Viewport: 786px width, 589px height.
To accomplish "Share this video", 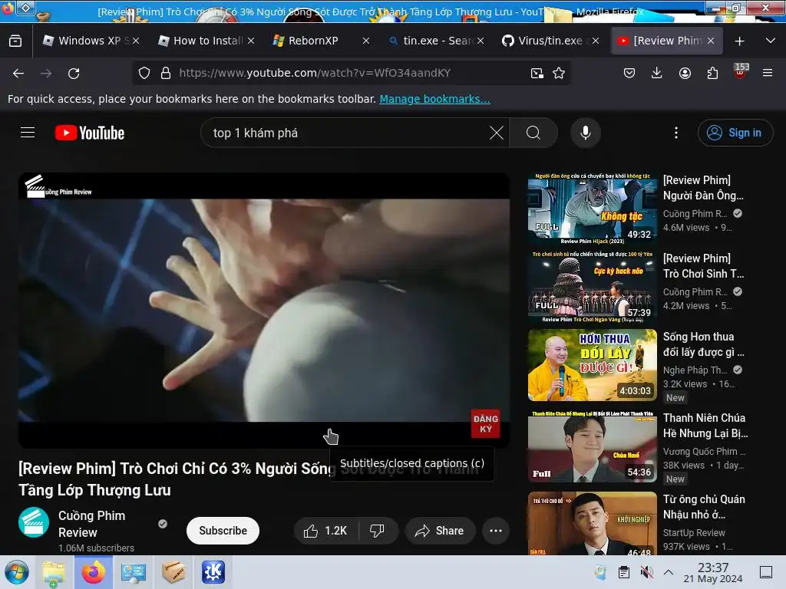I will point(440,531).
